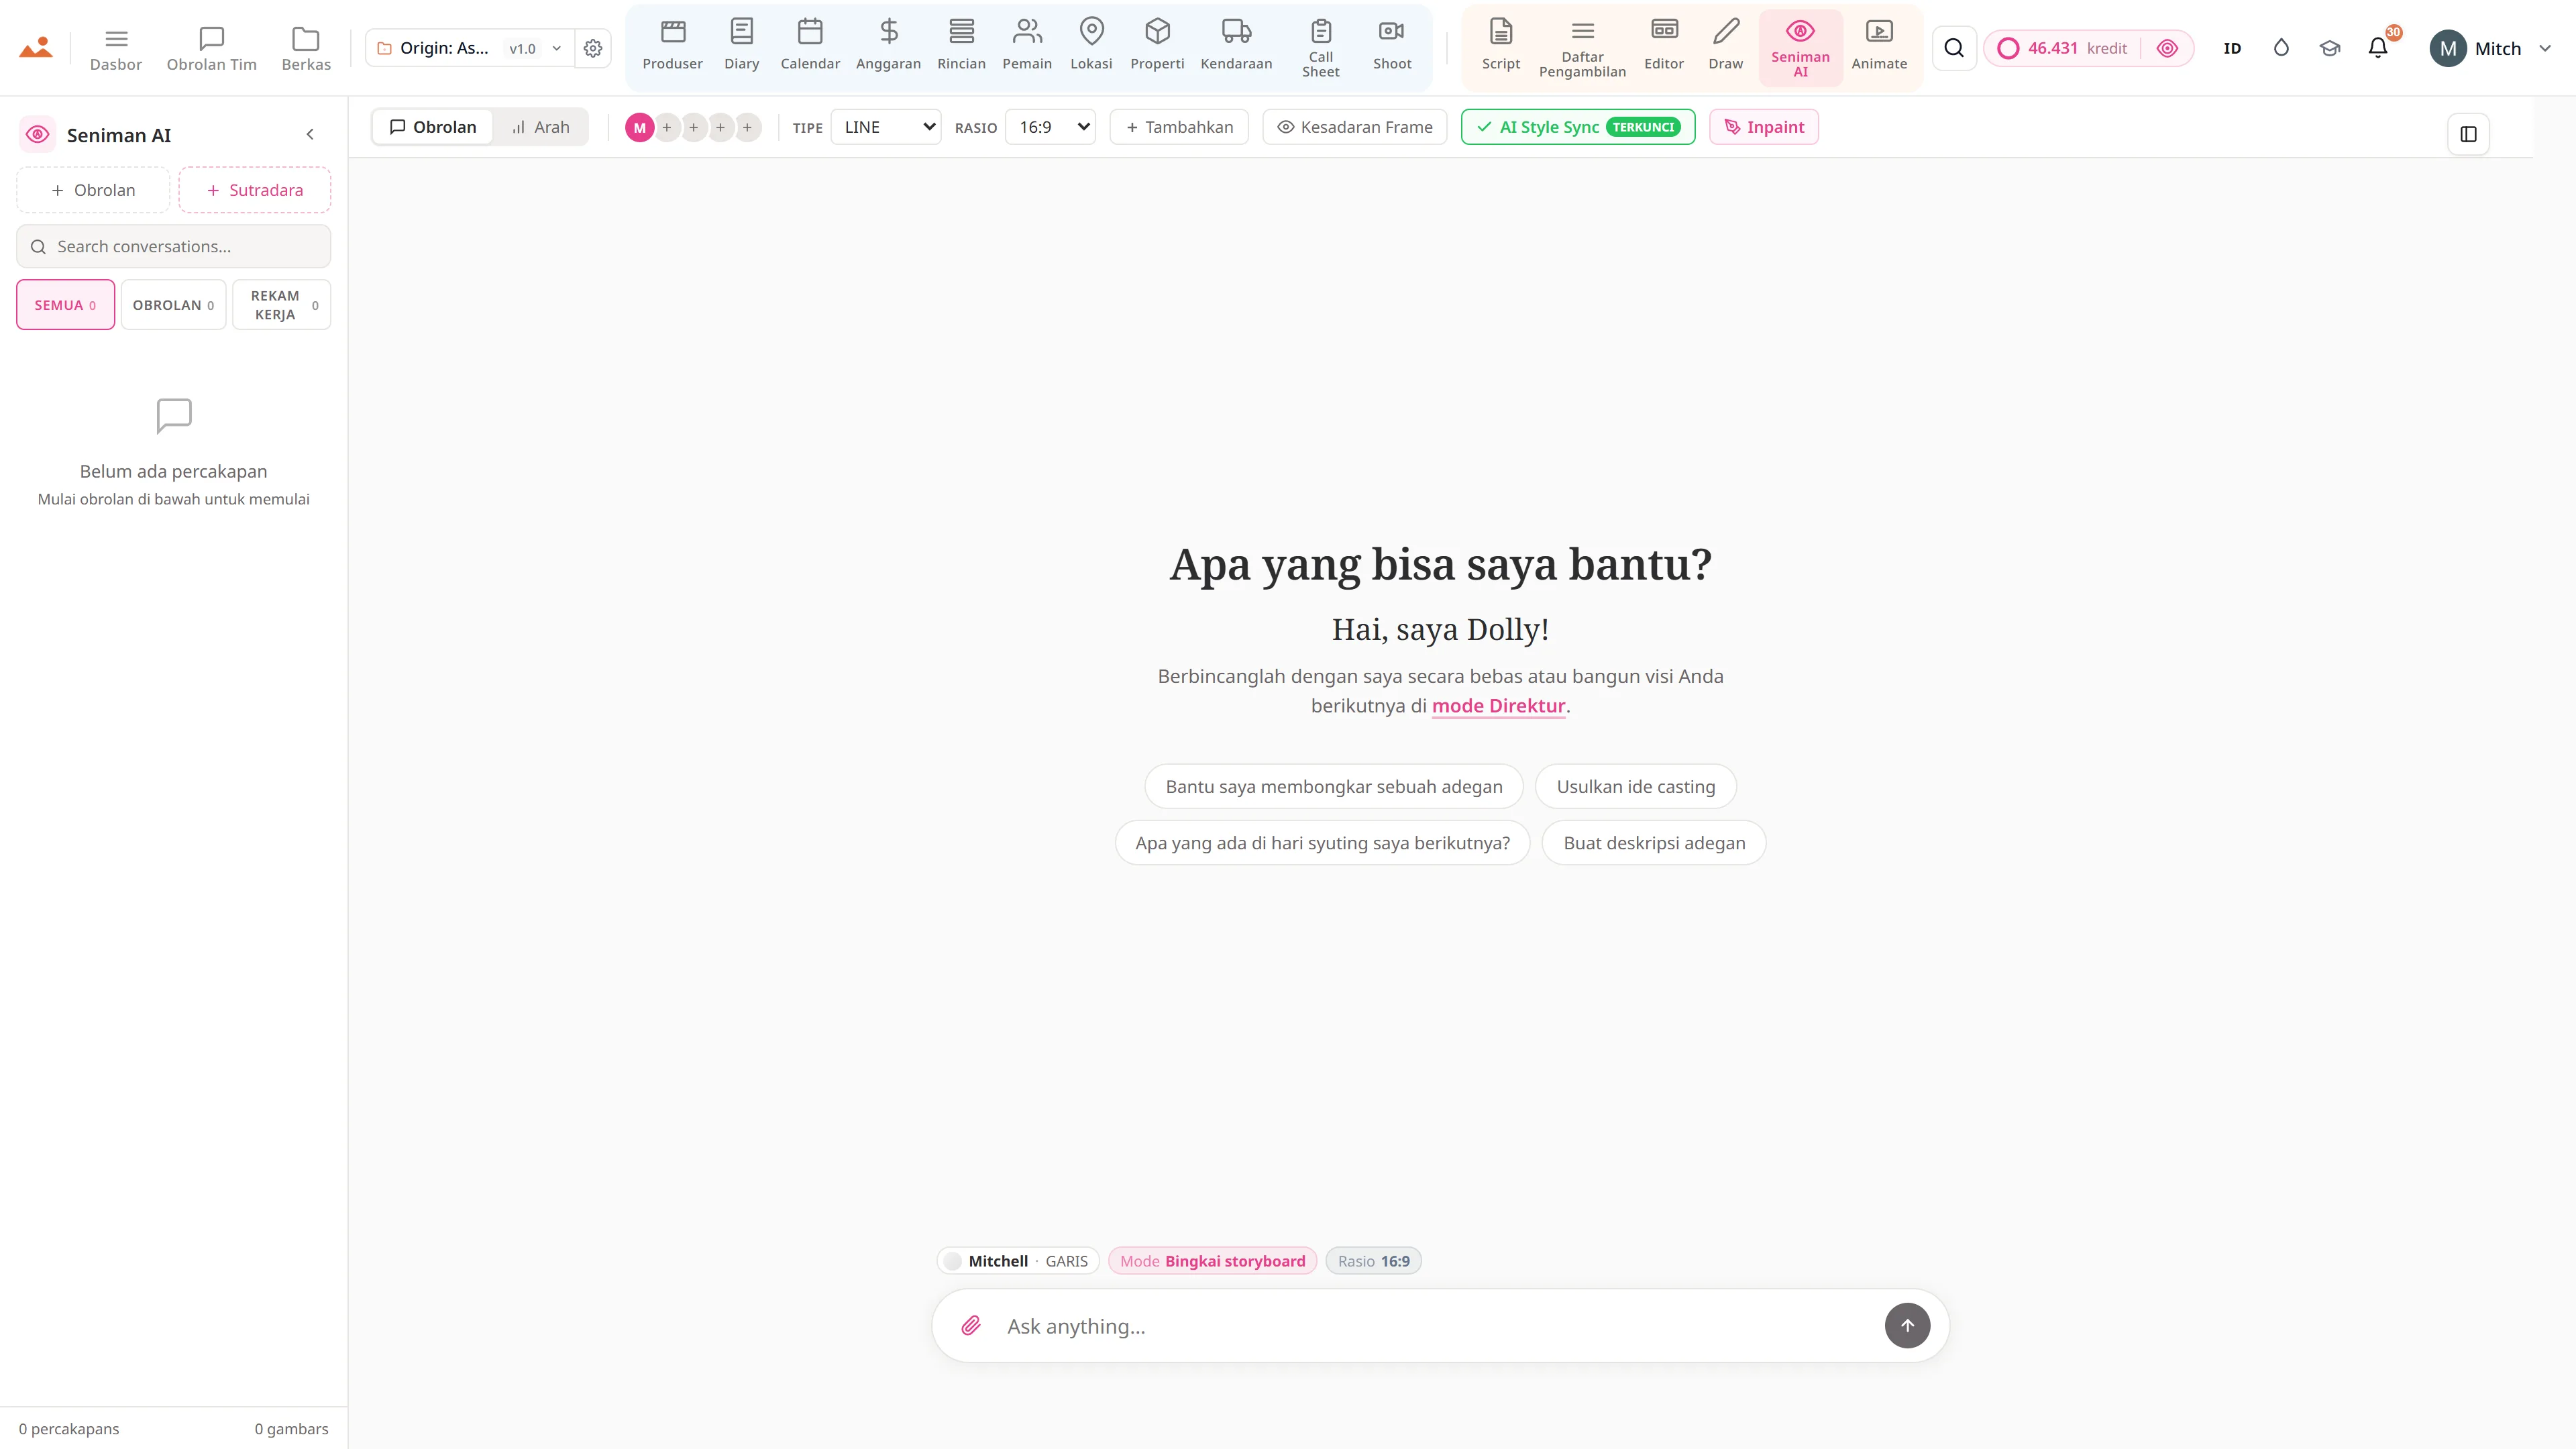2576x1449 pixels.
Task: Choose 'Usulkan ide casting' suggestion
Action: (1636, 786)
